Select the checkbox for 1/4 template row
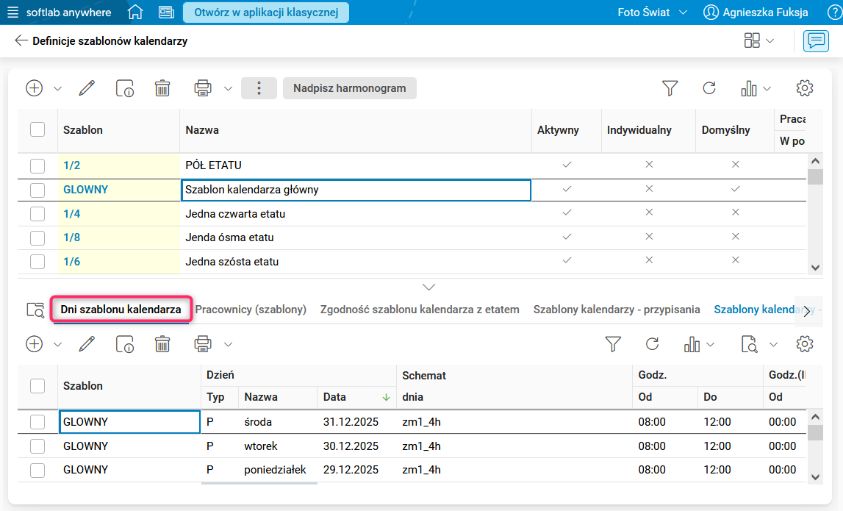This screenshot has width=843, height=511. tap(37, 214)
